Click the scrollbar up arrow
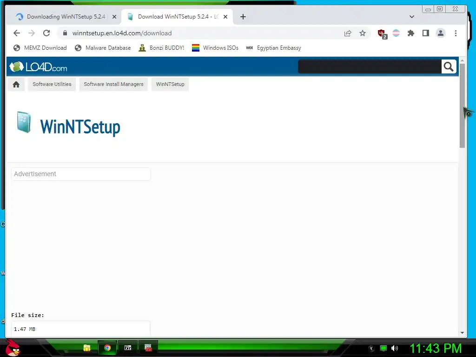 coord(462,60)
